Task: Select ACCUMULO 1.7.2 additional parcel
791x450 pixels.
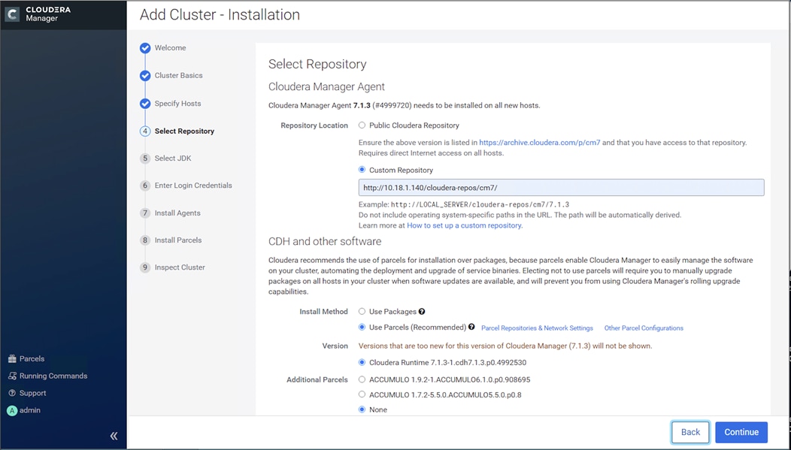Action: [362, 394]
